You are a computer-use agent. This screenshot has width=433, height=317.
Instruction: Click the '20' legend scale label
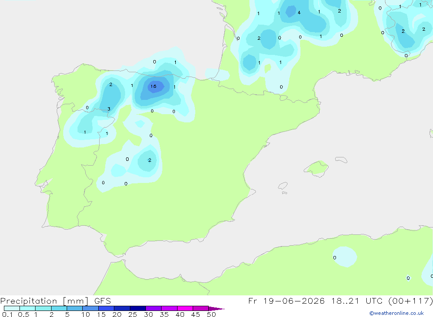(117, 314)
